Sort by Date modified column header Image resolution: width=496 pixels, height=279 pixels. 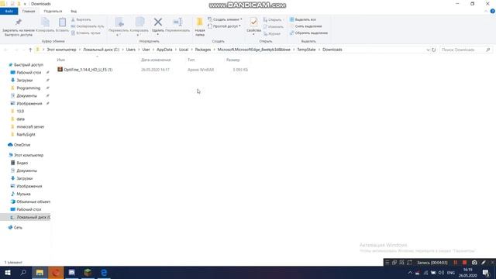pos(156,60)
